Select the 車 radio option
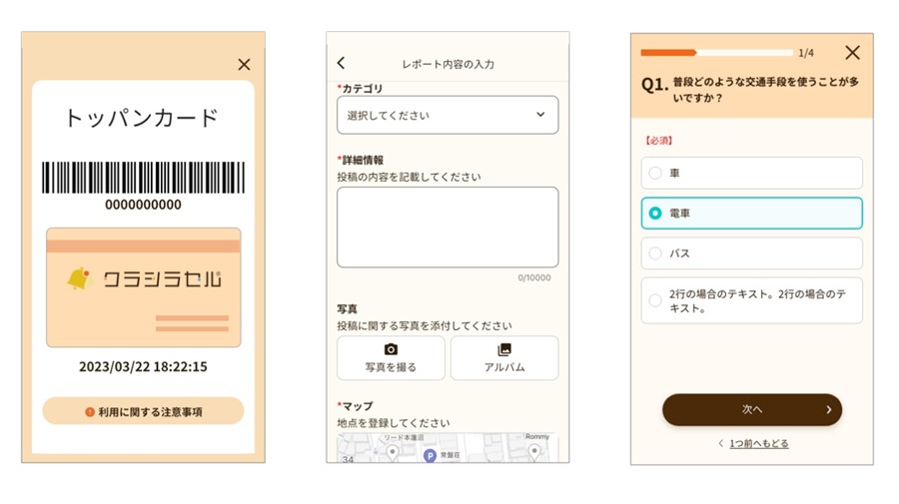Screen dimensions: 899x504 [x=751, y=173]
